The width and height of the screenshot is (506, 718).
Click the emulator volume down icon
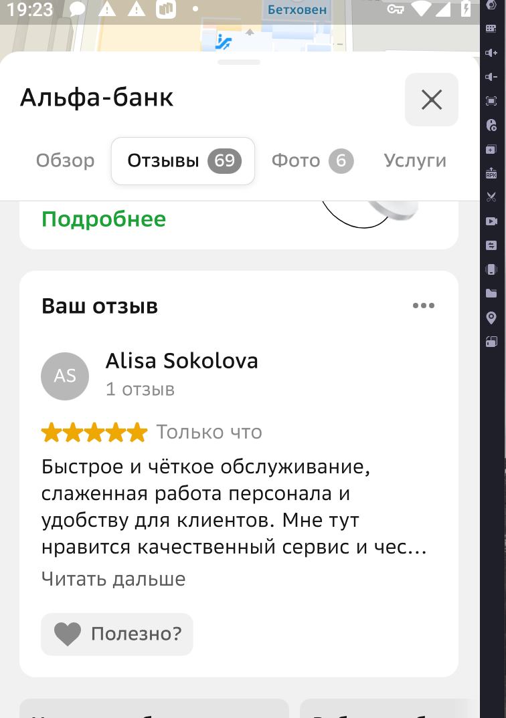[491, 77]
